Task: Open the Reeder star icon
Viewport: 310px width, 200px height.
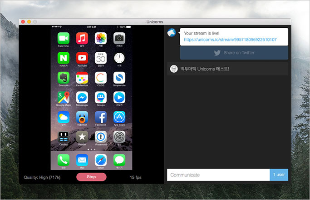Action: point(82,137)
